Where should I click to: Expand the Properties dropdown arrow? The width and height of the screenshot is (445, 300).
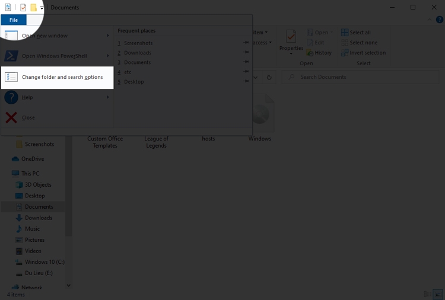[x=291, y=54]
